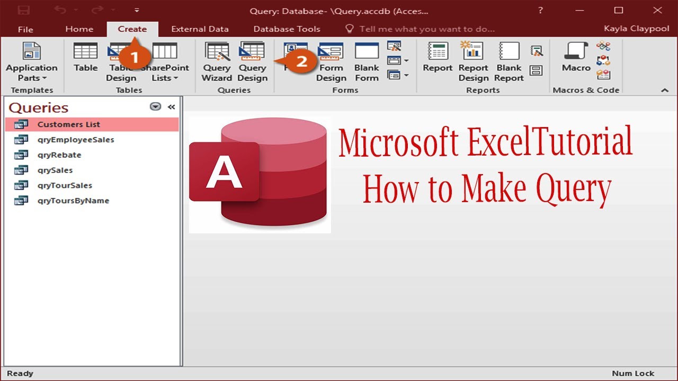Select the qrySales query
This screenshot has width=678, height=381.
click(92, 170)
